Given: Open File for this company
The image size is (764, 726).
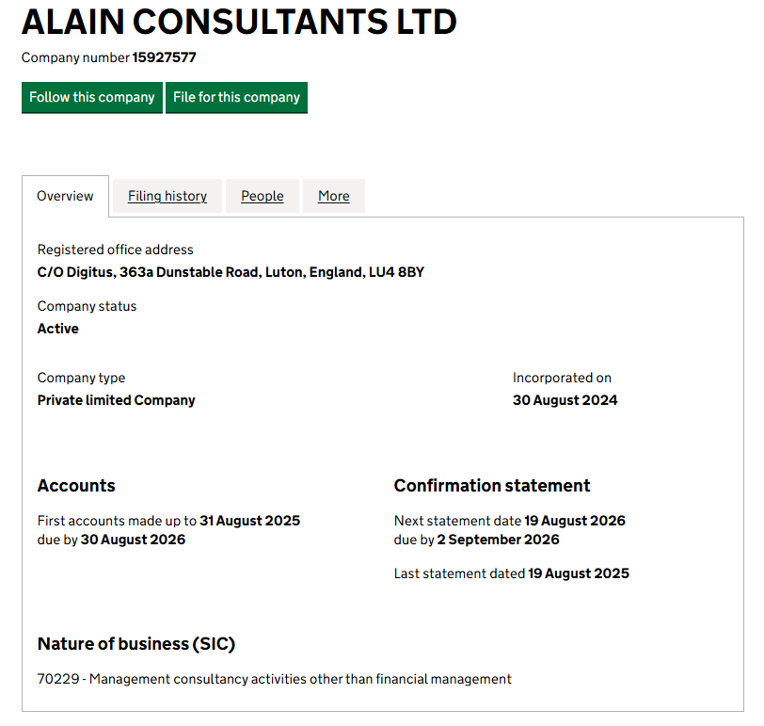Looking at the screenshot, I should [x=236, y=98].
